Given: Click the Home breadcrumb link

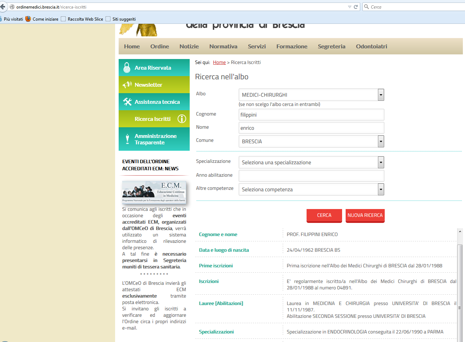Looking at the screenshot, I should [219, 62].
